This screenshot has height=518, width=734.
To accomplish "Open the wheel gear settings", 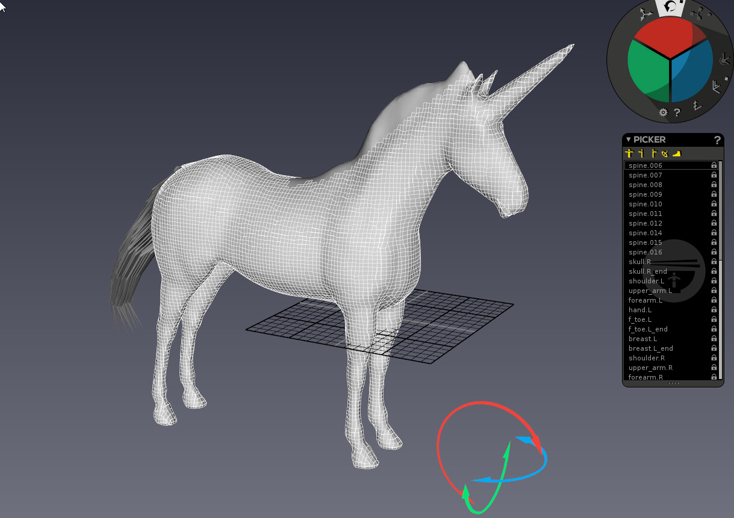I will (x=663, y=112).
